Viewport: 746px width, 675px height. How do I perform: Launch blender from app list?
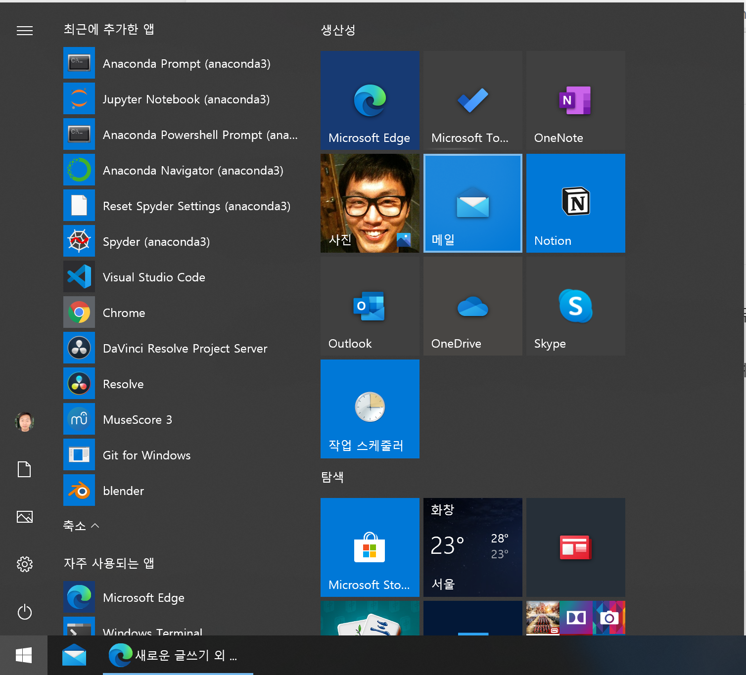pyautogui.click(x=182, y=491)
